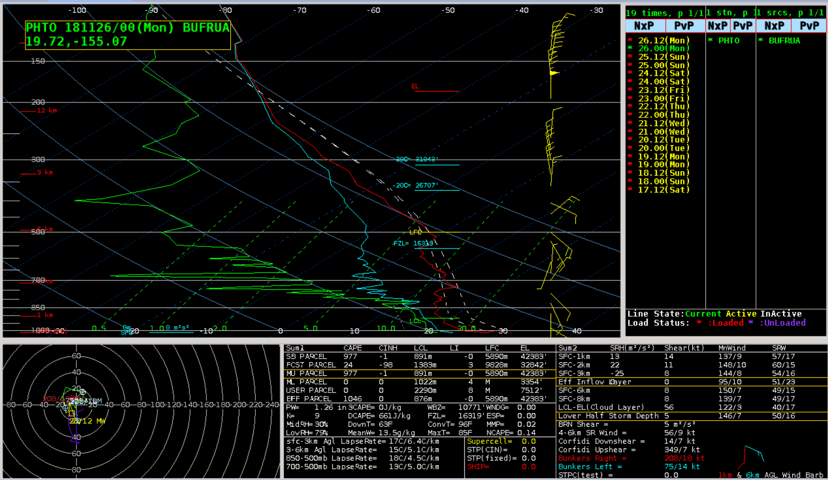Click the Lower Half Storm Depth row
This screenshot has height=480, width=828.
(692, 416)
